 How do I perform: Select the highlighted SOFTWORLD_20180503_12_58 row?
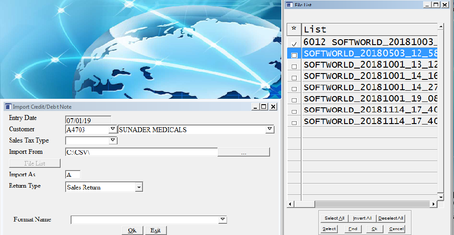pos(369,53)
